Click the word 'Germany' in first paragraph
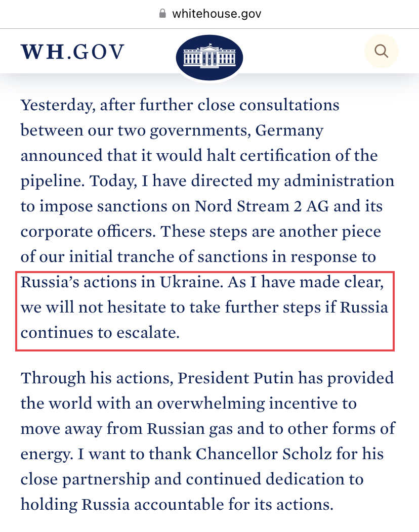Image resolution: width=419 pixels, height=532 pixels. (x=289, y=130)
